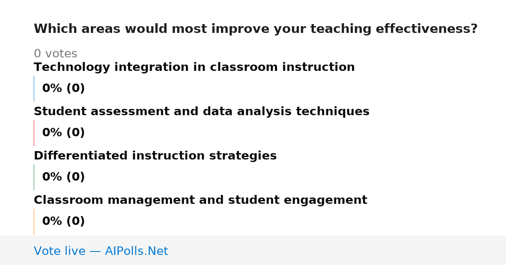Screen dimensions: 506x265
Task: Click the gray footer bar area
Action: pyautogui.click(x=253, y=250)
